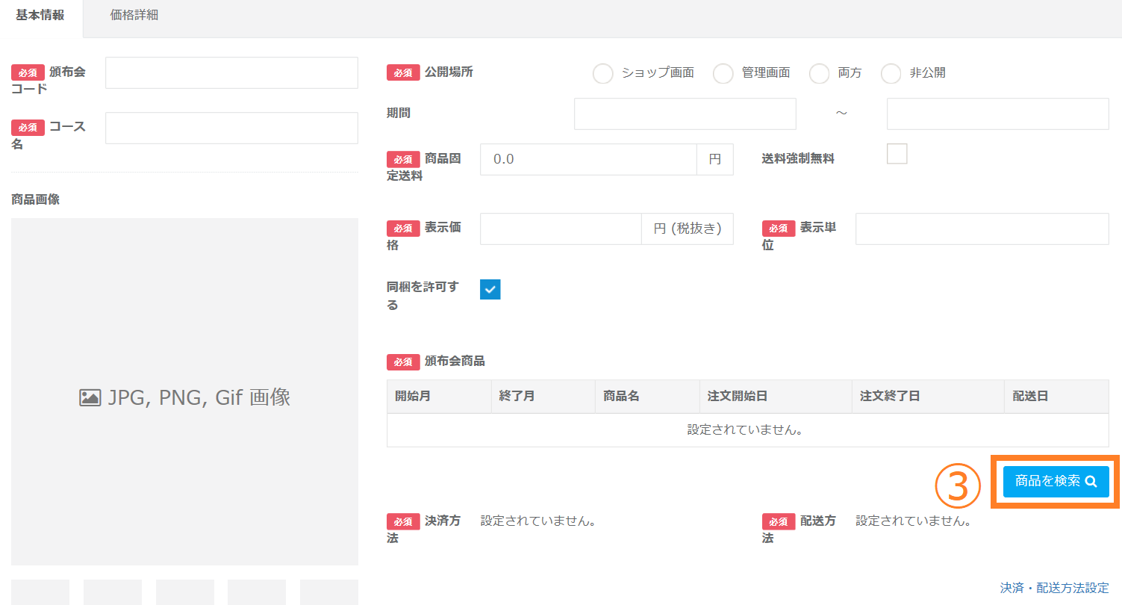Image resolution: width=1122 pixels, height=605 pixels.
Task: Open the 基本情報 tab
Action: 40,15
